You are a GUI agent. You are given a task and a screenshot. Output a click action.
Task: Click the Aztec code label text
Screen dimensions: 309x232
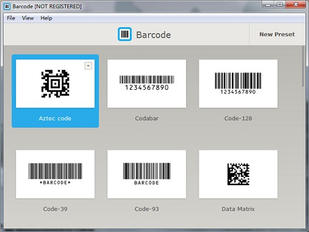pyautogui.click(x=55, y=118)
